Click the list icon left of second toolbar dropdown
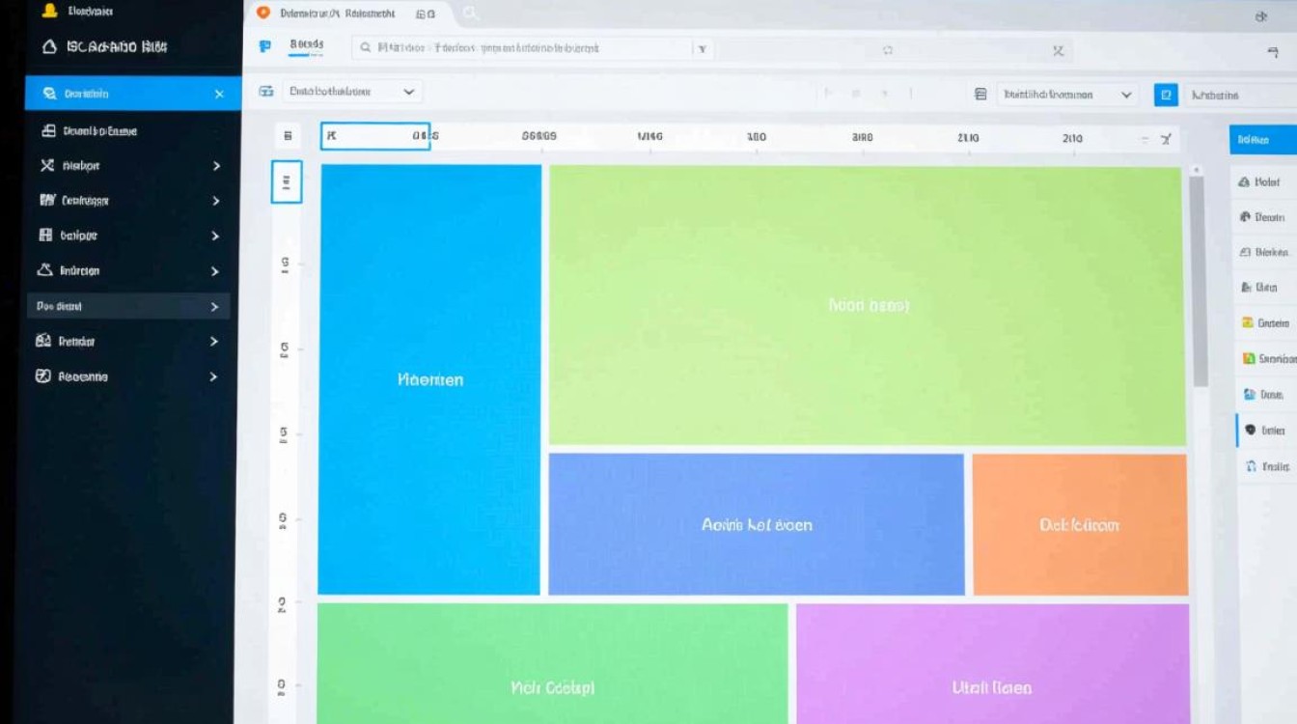This screenshot has height=724, width=1297. (x=980, y=95)
